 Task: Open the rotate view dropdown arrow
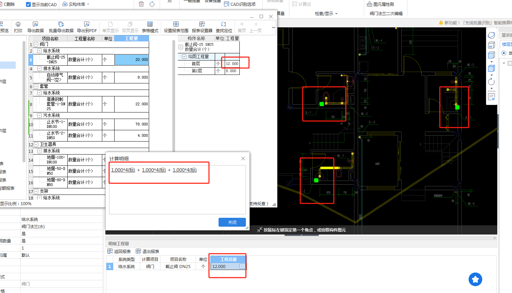491,89
